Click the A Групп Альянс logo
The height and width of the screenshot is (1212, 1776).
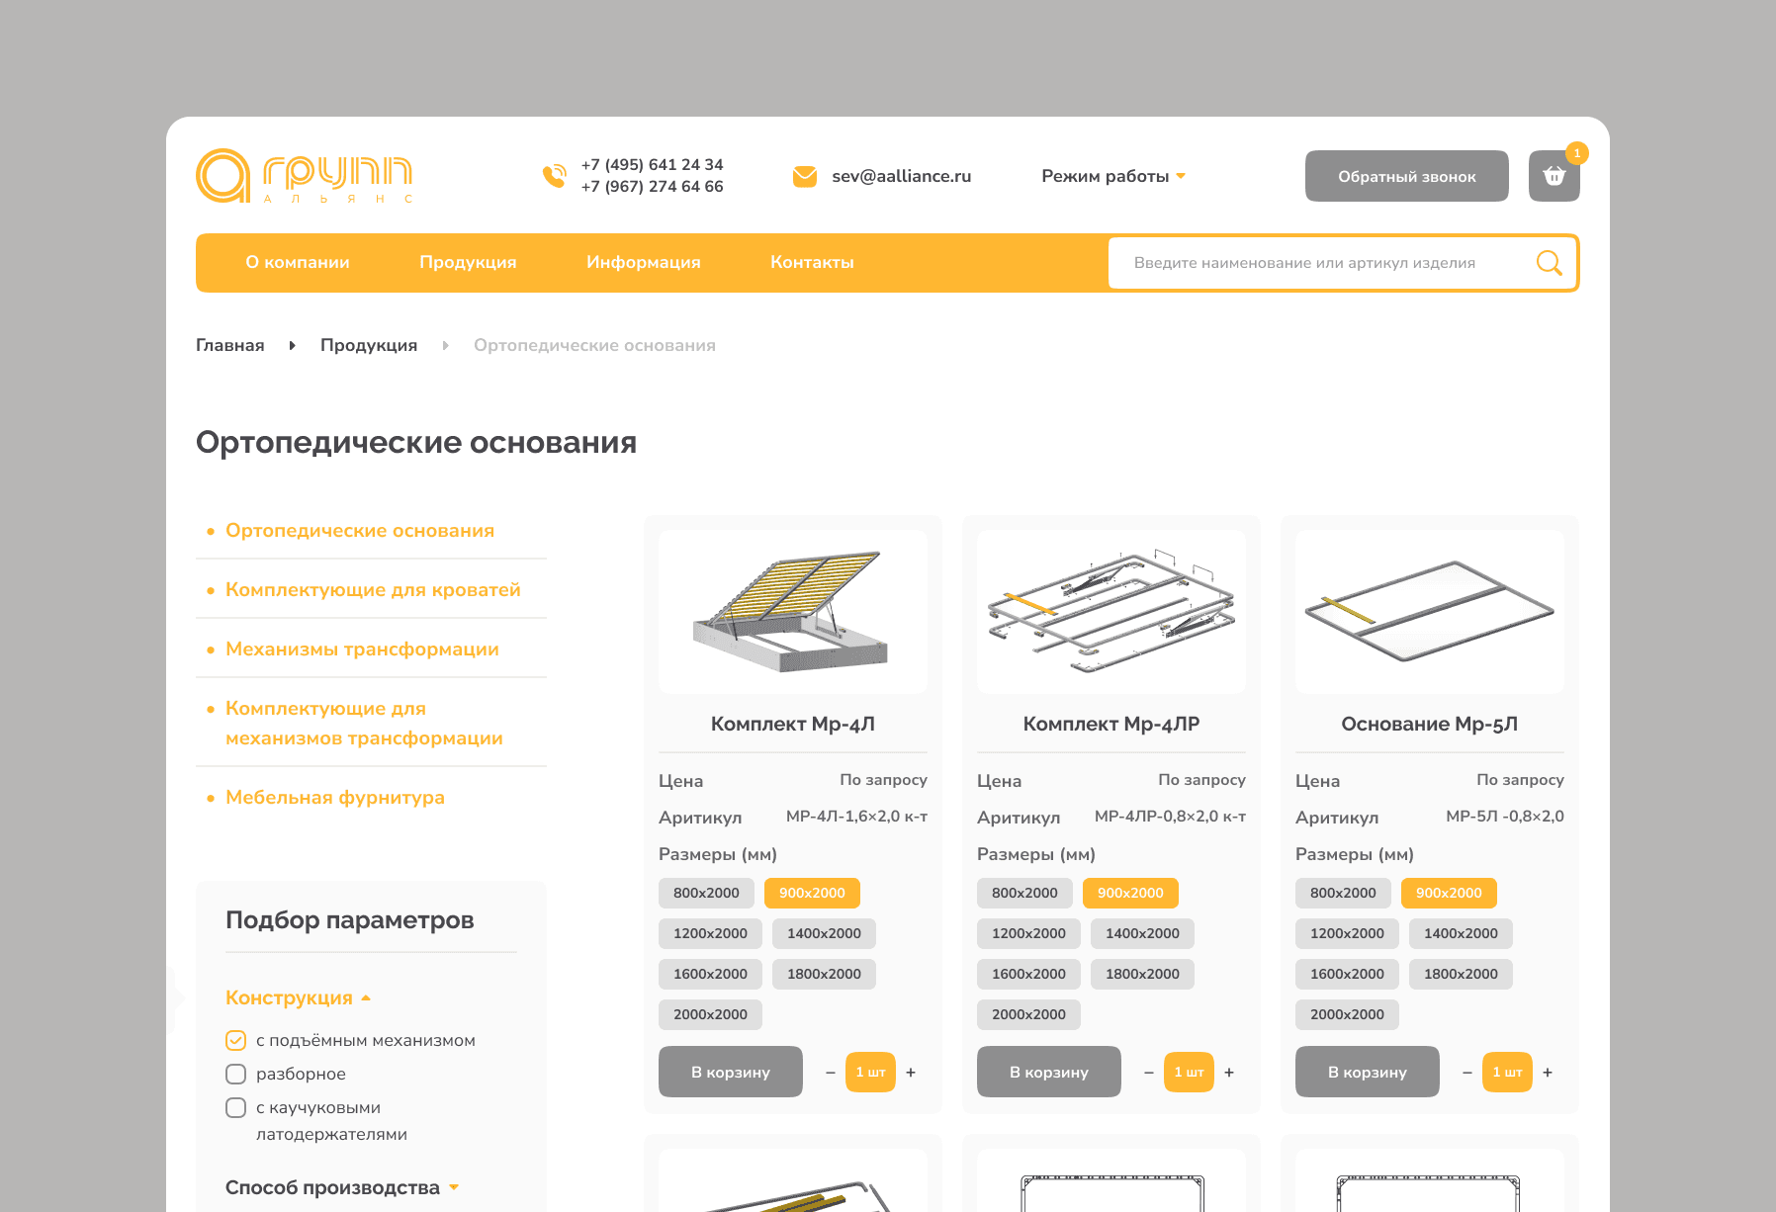pyautogui.click(x=305, y=176)
